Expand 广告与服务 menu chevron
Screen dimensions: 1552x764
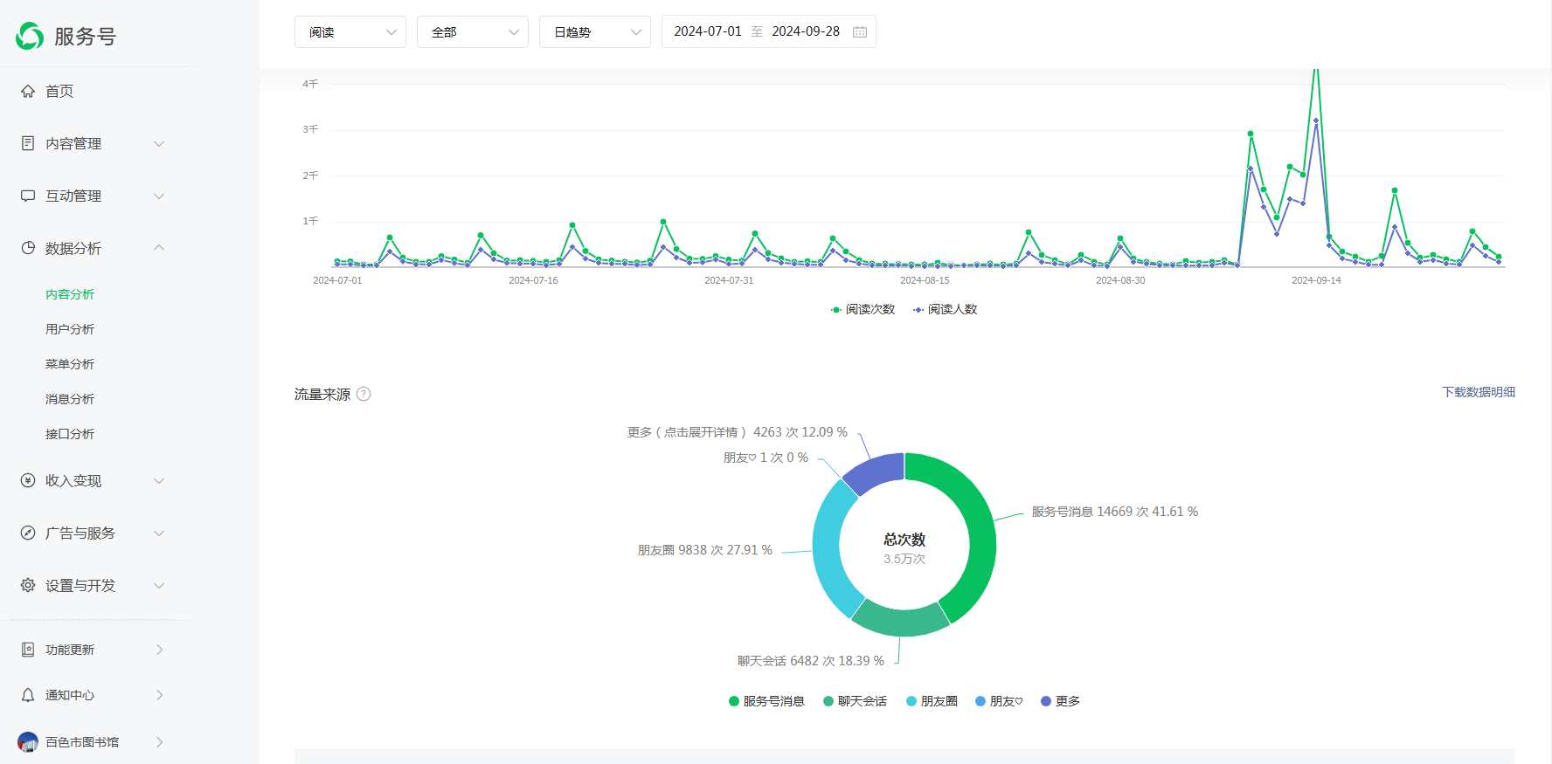[x=159, y=533]
